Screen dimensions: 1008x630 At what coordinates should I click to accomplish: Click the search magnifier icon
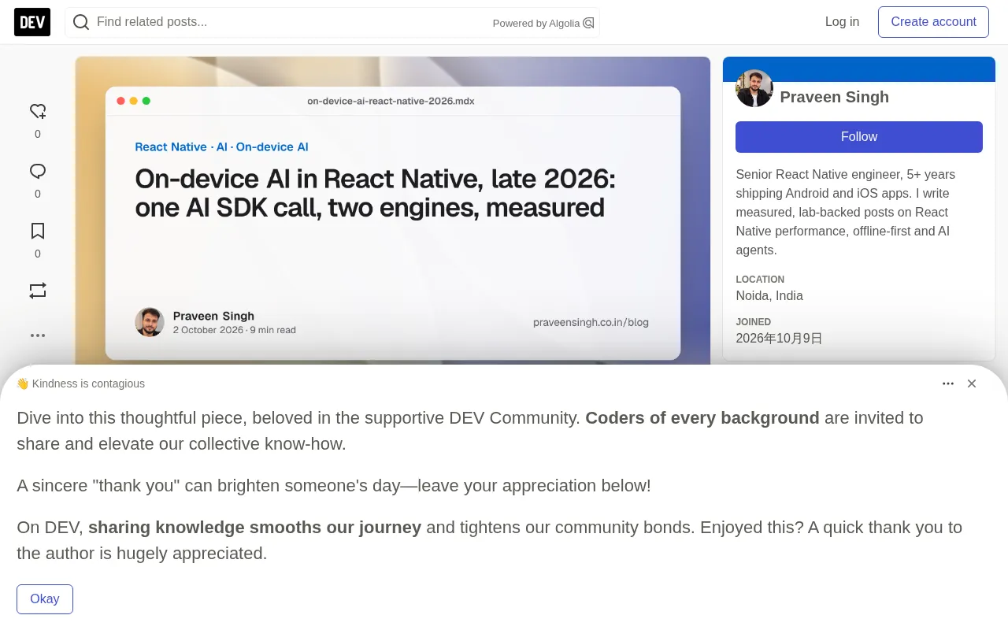(x=81, y=22)
